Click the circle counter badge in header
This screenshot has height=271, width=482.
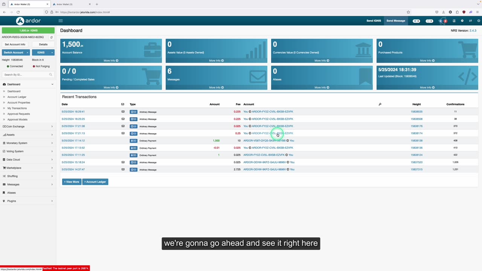(429, 21)
